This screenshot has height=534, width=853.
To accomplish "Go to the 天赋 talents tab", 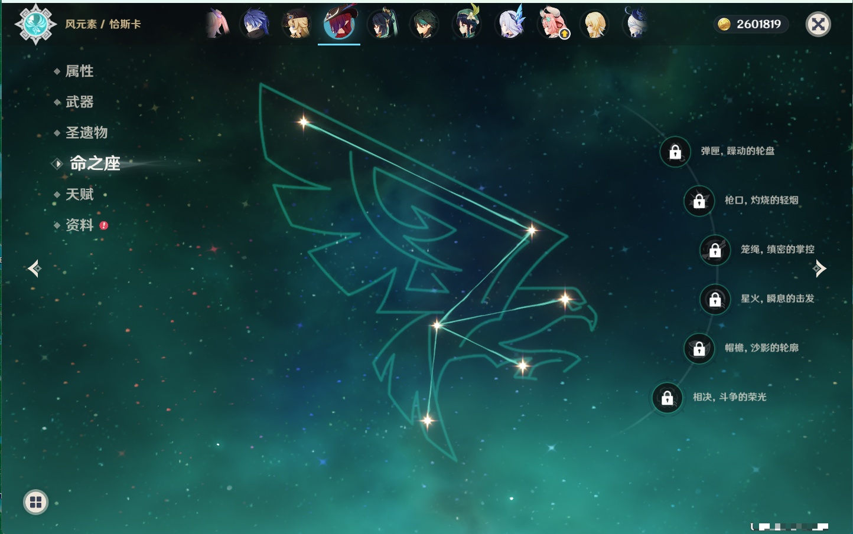I will [x=79, y=194].
